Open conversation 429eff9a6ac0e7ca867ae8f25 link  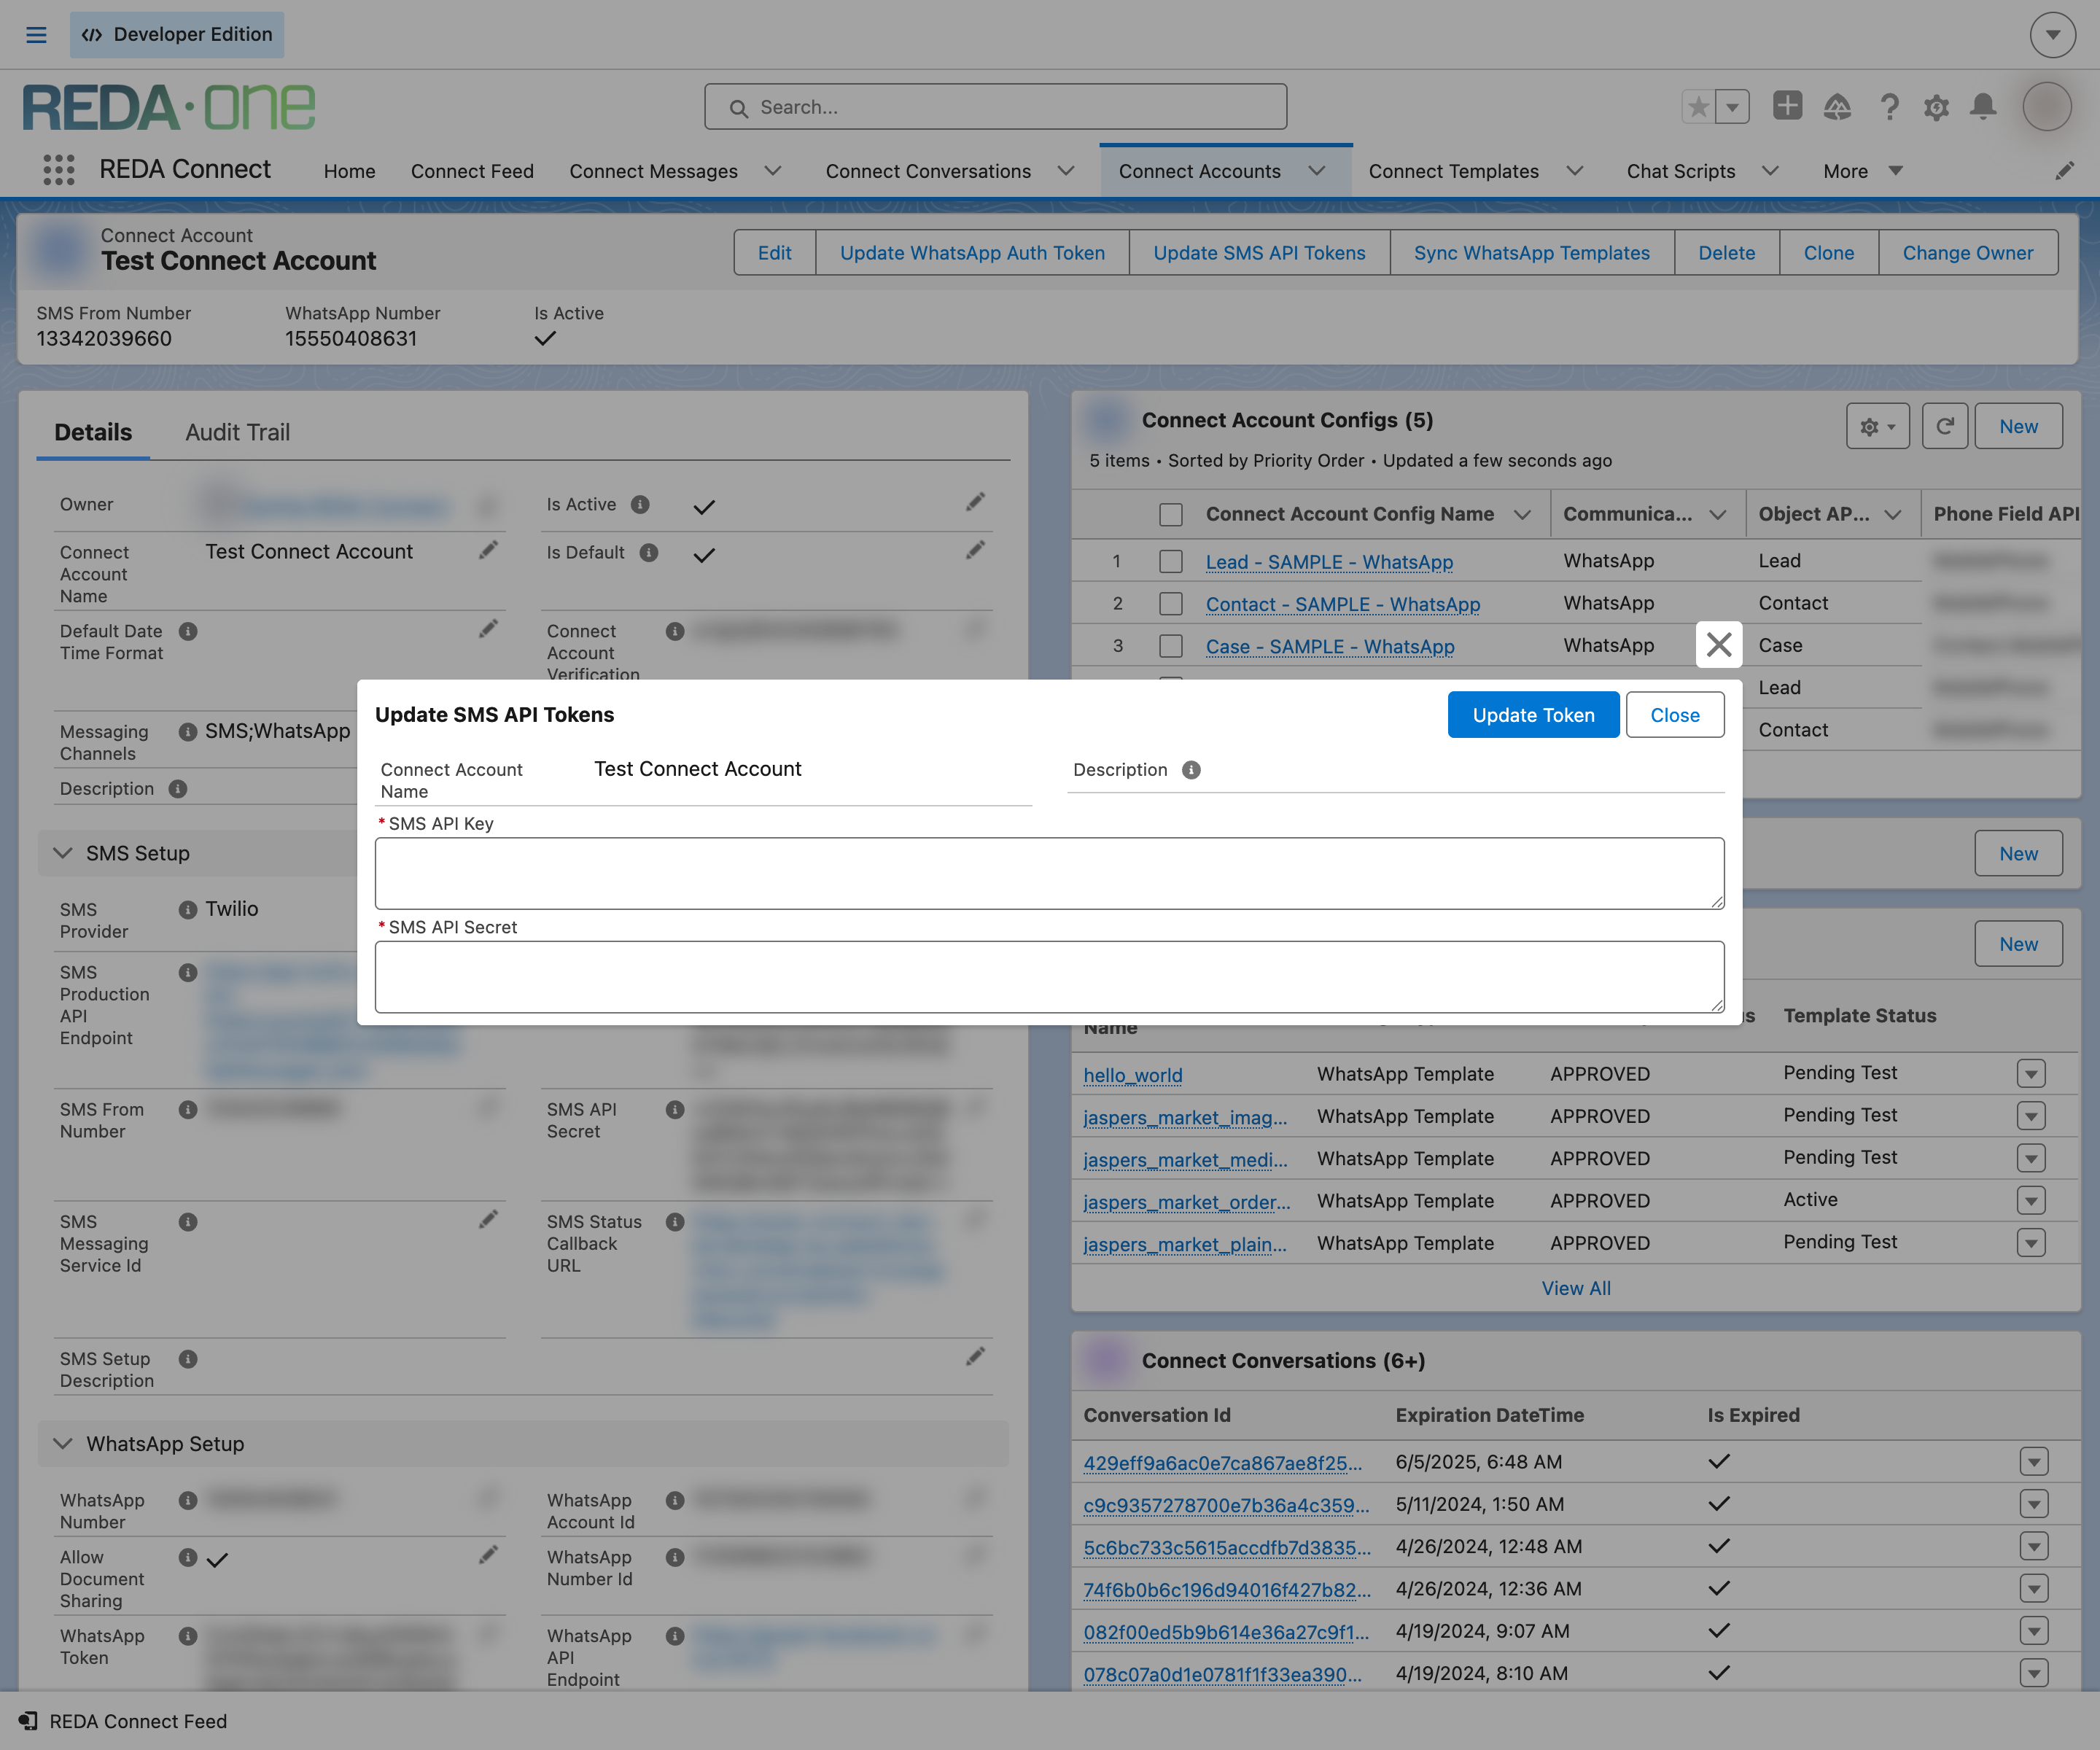[x=1222, y=1463]
